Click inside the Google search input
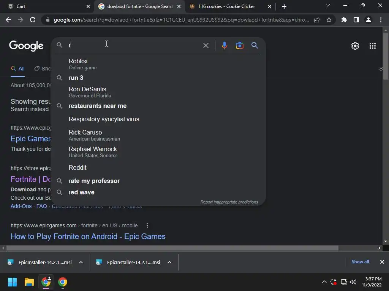The width and height of the screenshot is (389, 291). (134, 45)
